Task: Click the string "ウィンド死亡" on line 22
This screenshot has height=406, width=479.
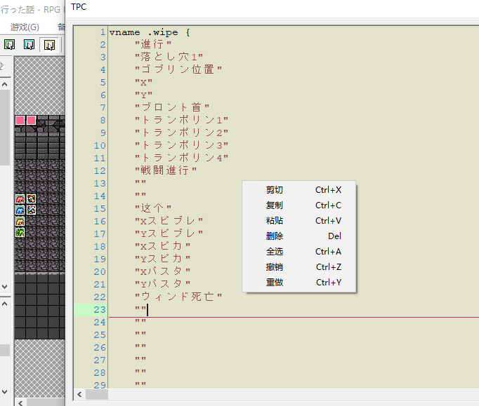Action: (x=178, y=297)
